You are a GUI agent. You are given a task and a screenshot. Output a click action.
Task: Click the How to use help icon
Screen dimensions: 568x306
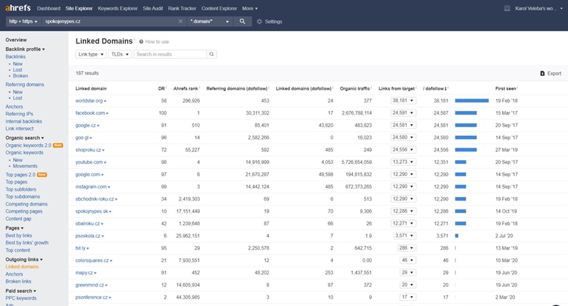[141, 42]
